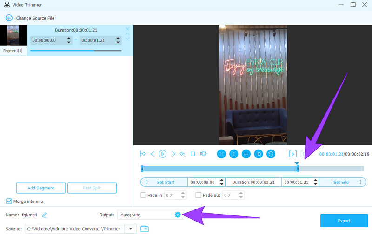Stop video playback
Image resolution: width=372 pixels, height=235 pixels.
pyautogui.click(x=193, y=154)
